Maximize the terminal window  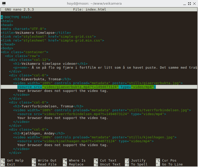tap(189, 3)
